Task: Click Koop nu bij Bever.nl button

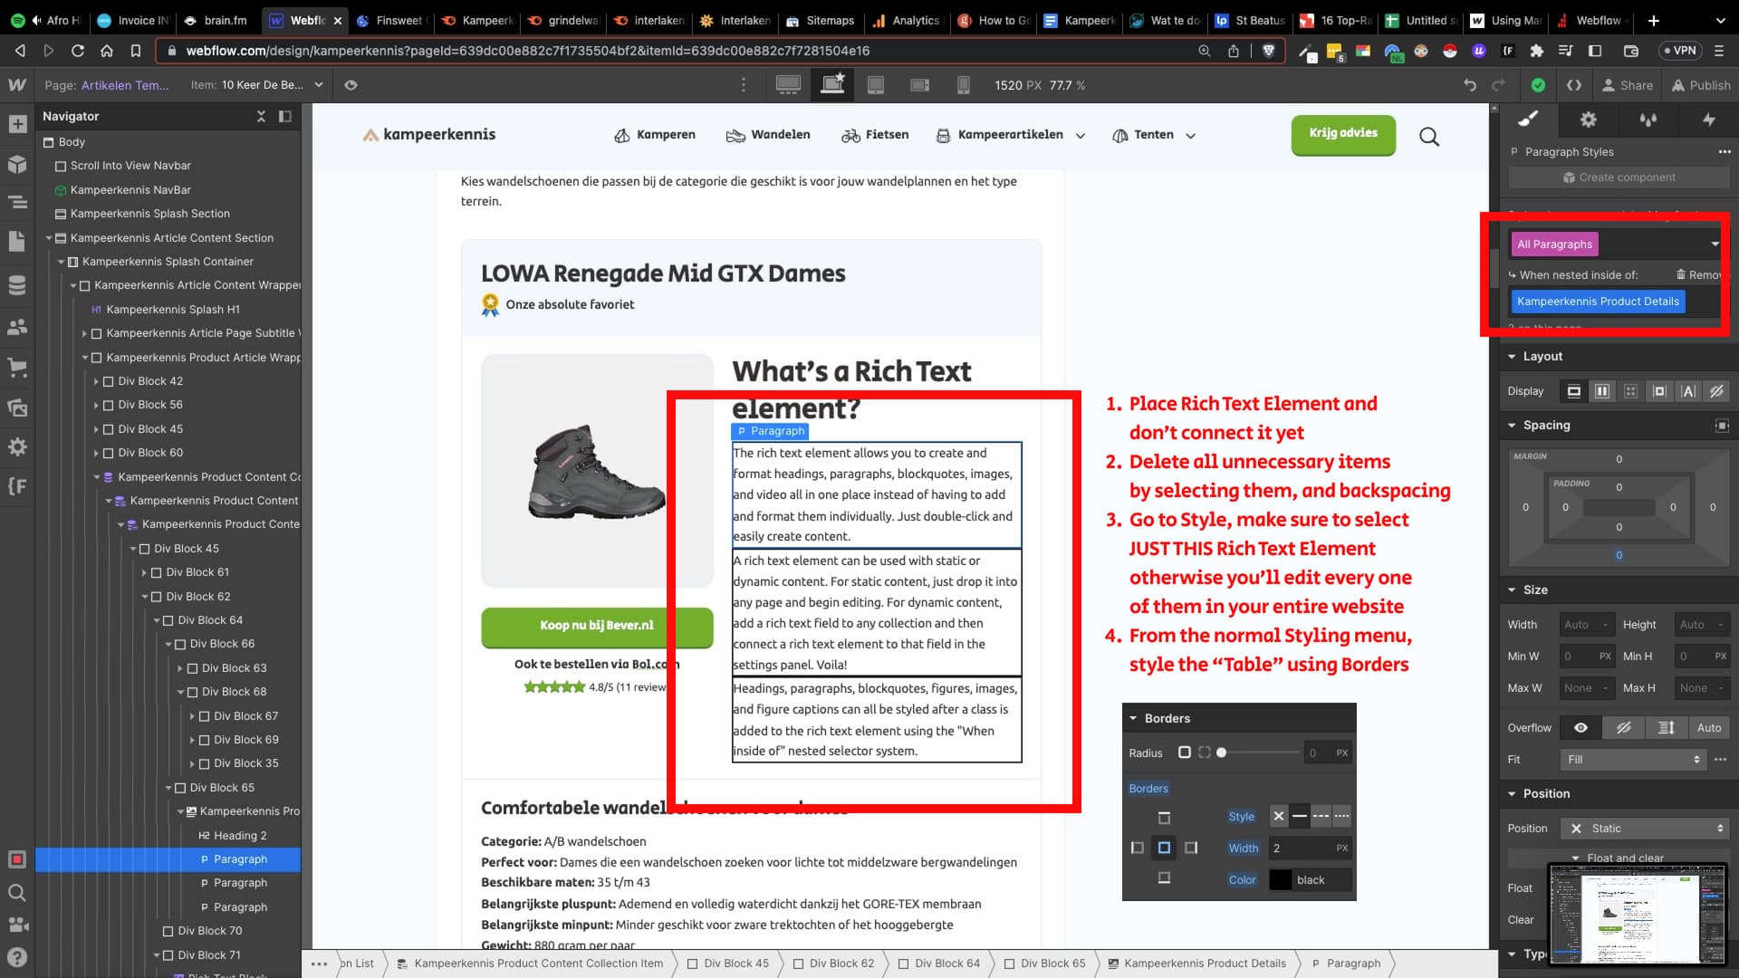Action: 597,626
